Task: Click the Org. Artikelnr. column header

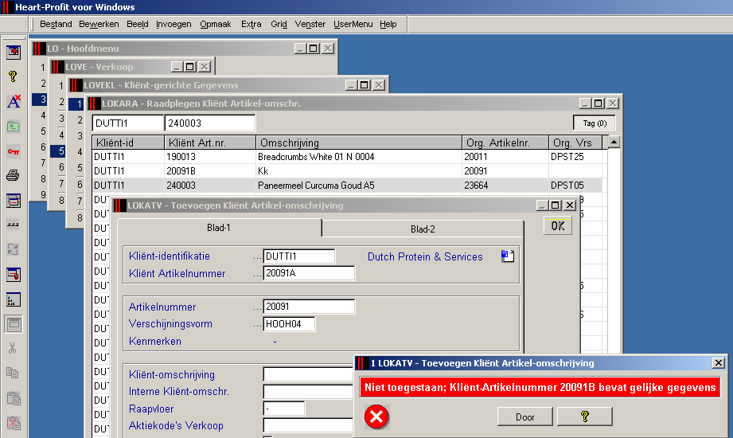Action: coord(505,143)
